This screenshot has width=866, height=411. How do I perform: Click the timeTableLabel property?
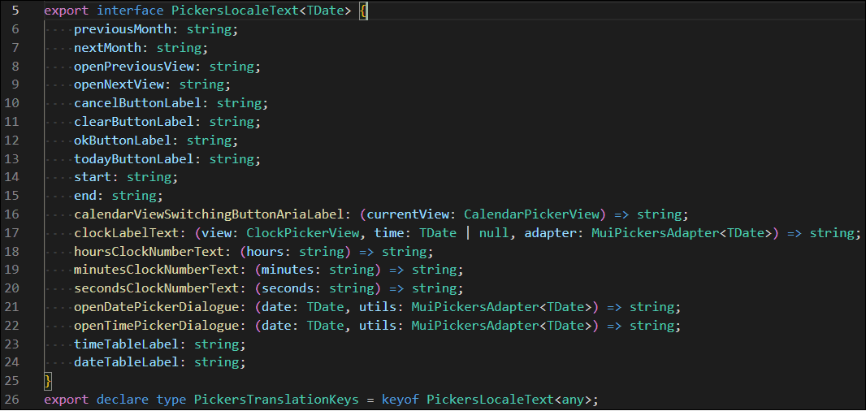[127, 344]
